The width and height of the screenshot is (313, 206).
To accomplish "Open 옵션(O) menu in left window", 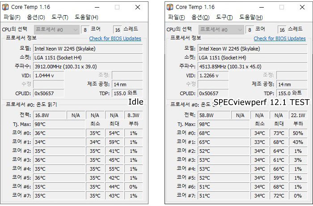I will click(x=36, y=17).
